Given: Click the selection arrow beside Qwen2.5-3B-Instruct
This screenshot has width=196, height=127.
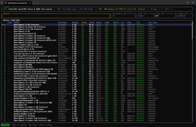Looking at the screenshot, I should 3,25.
